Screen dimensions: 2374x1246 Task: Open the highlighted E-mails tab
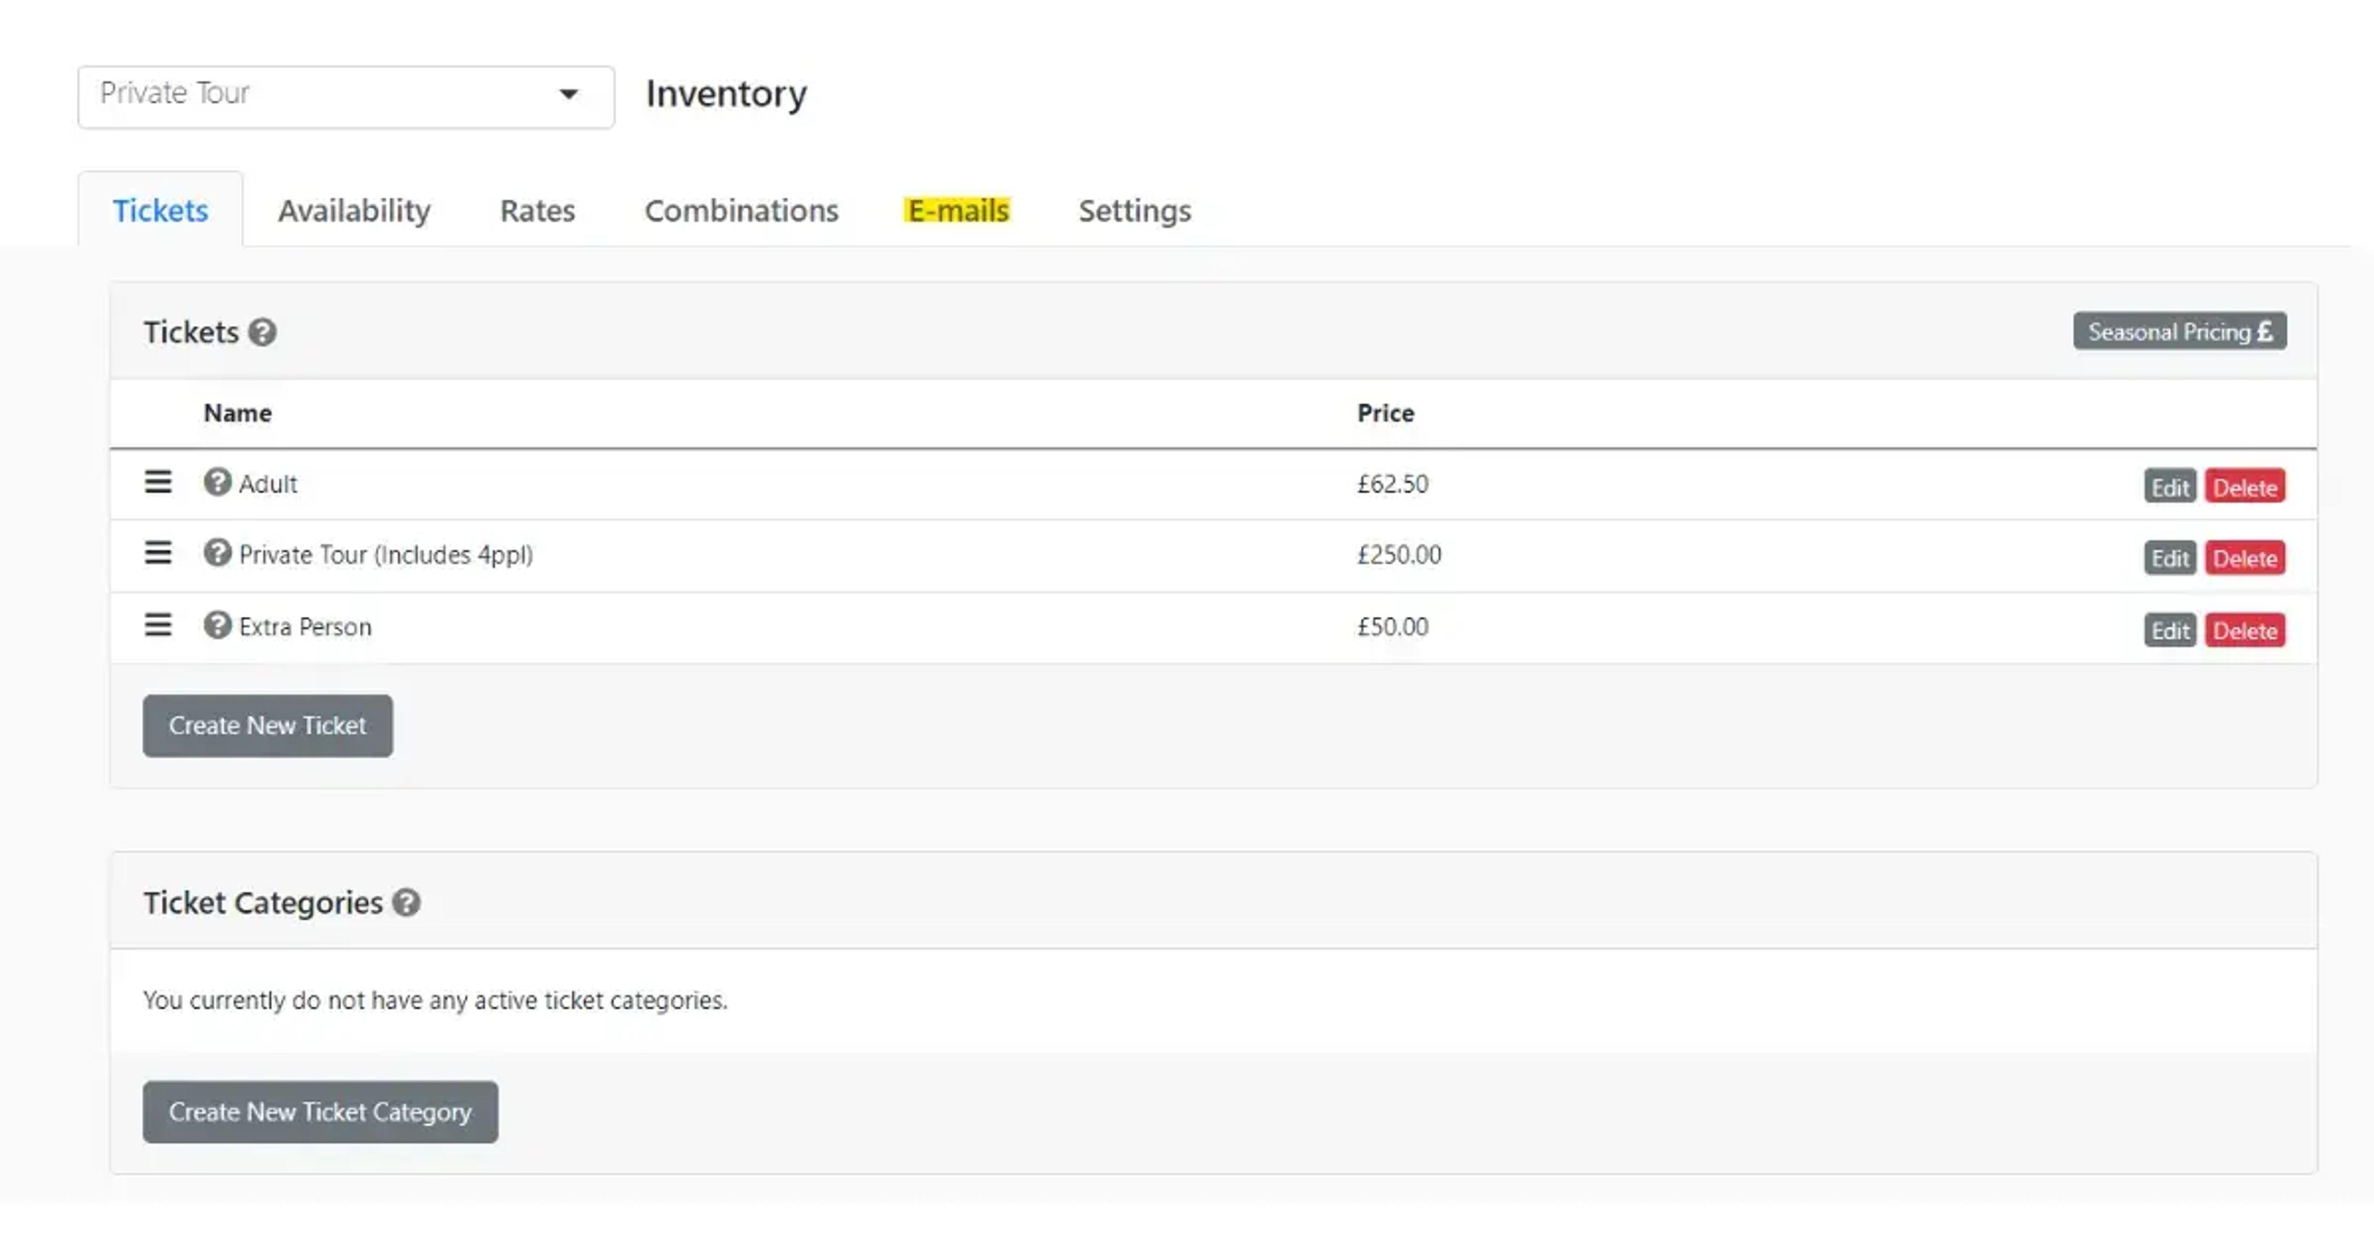click(958, 210)
